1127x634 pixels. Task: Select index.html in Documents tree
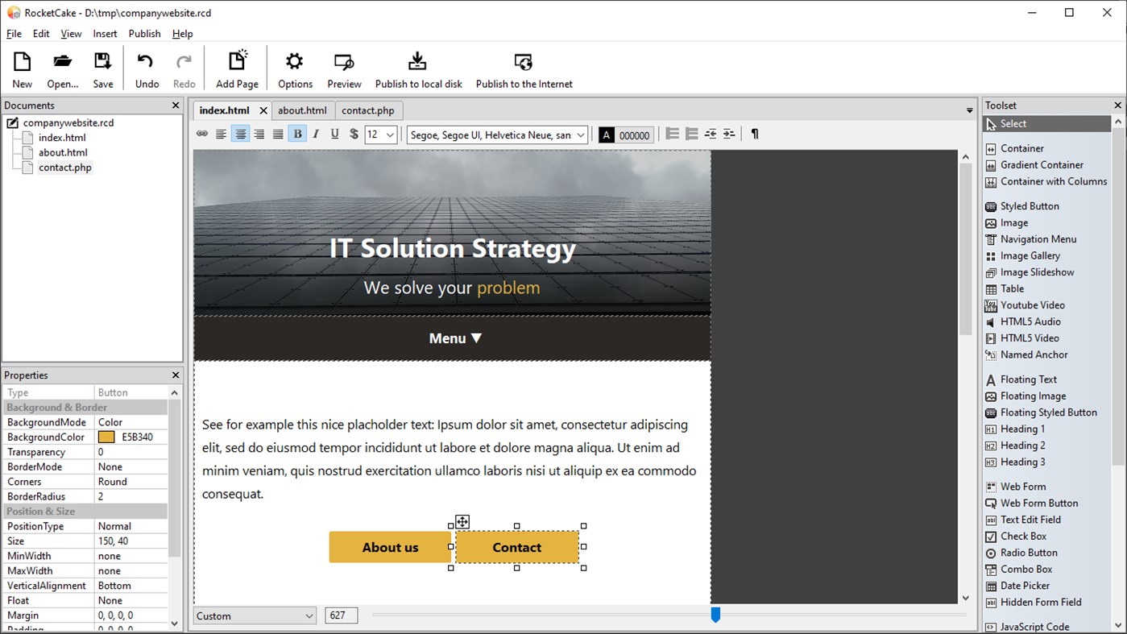[62, 138]
